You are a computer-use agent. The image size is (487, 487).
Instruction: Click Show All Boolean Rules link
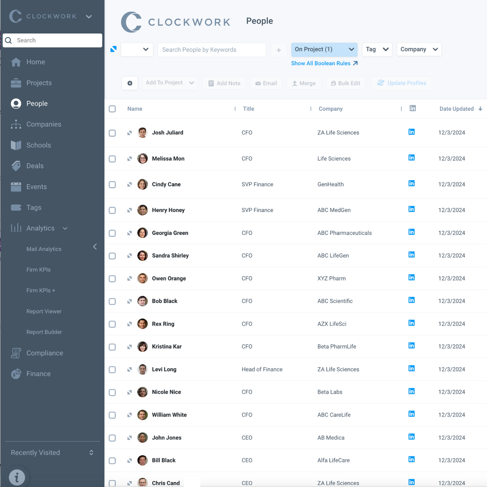click(324, 63)
